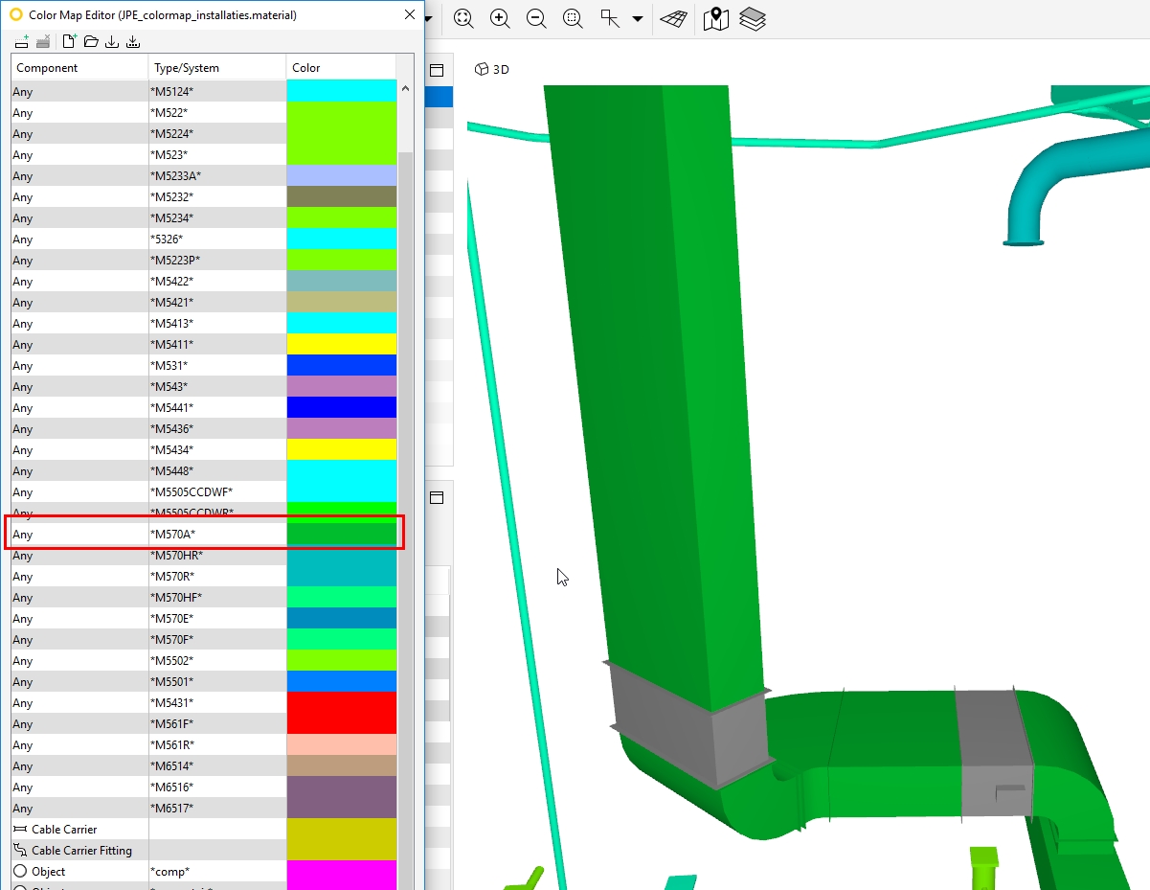The image size is (1150, 890).
Task: Sort by Component column header
Action: [x=80, y=68]
